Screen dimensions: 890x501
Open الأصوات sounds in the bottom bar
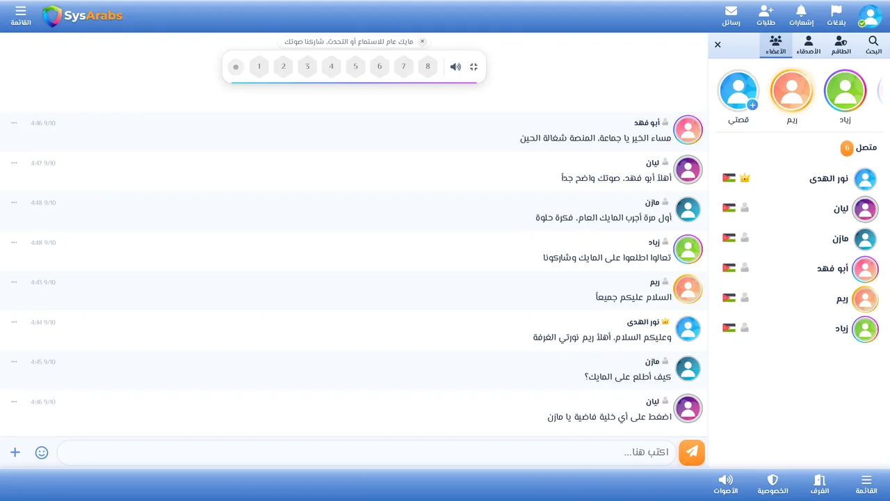[x=725, y=484]
